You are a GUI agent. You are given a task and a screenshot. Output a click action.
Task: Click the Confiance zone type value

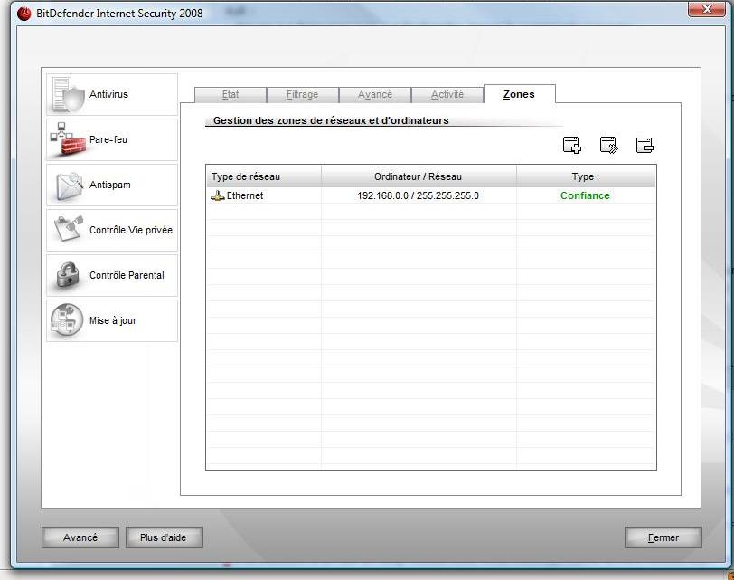point(585,195)
